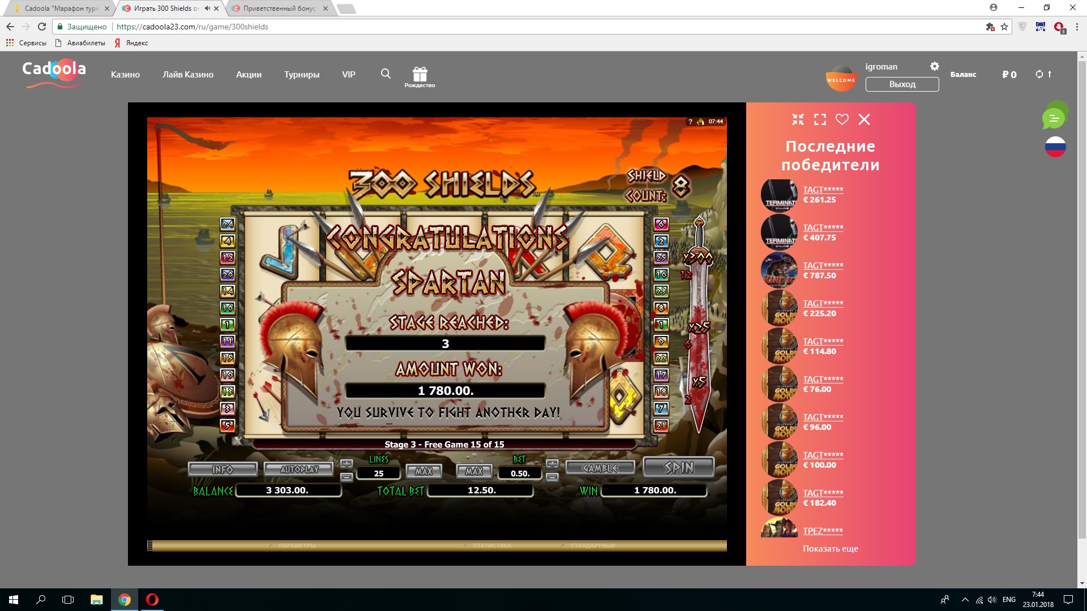The image size is (1087, 611).
Task: Select СТАНДАРТНЫЙ mode in the game bar
Action: click(x=592, y=546)
